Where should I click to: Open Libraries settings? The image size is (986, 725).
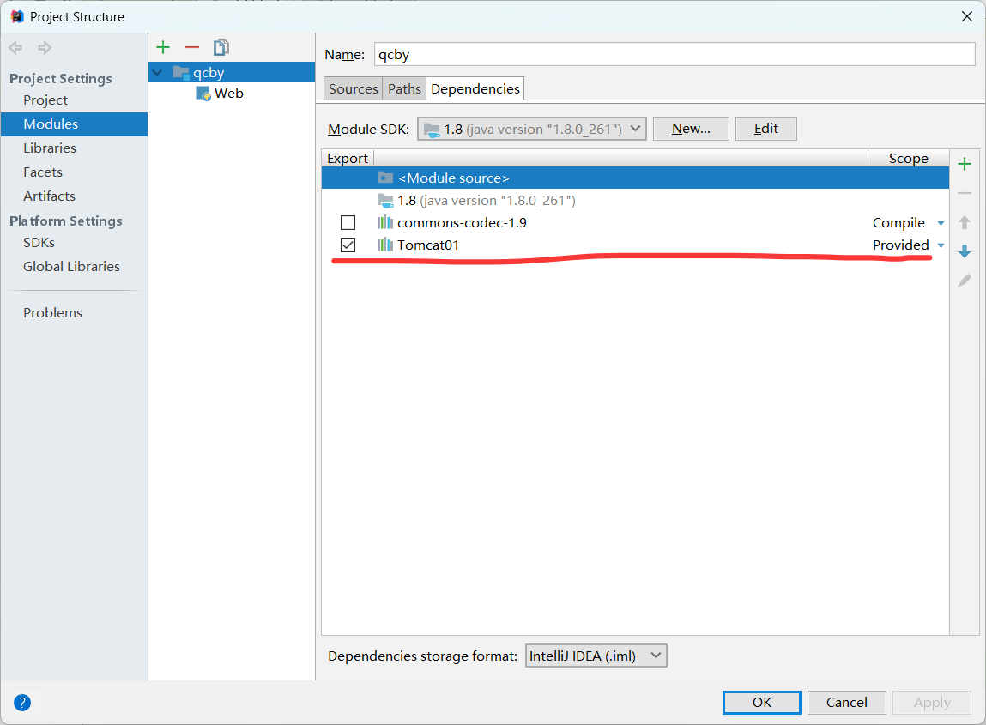click(50, 148)
